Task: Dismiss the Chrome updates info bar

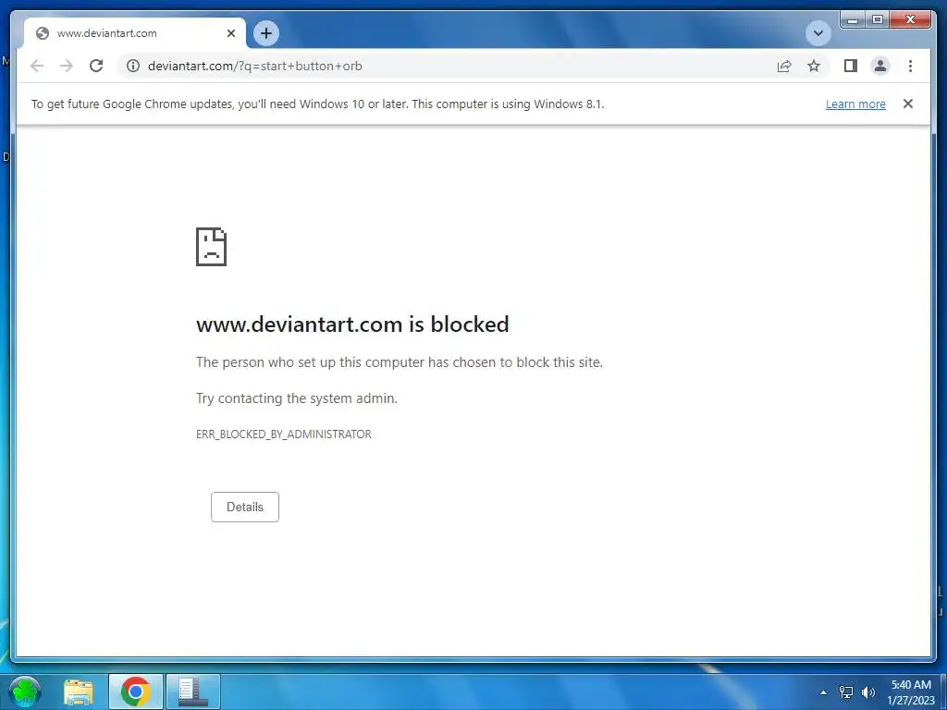Action: tap(908, 104)
